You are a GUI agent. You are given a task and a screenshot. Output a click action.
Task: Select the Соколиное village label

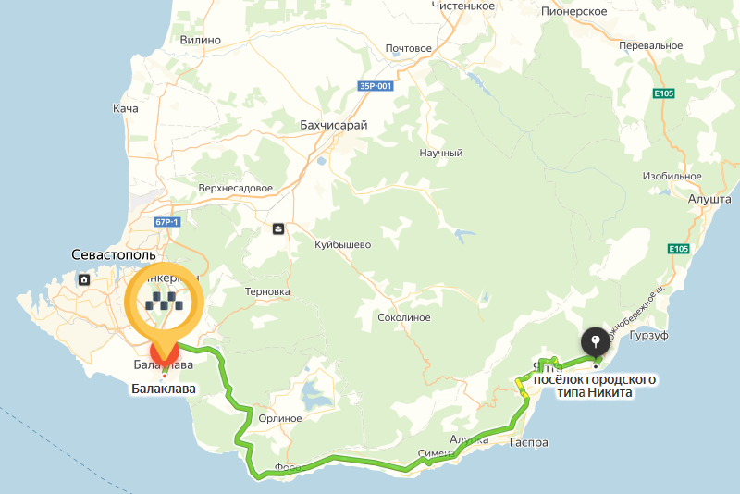(x=404, y=317)
